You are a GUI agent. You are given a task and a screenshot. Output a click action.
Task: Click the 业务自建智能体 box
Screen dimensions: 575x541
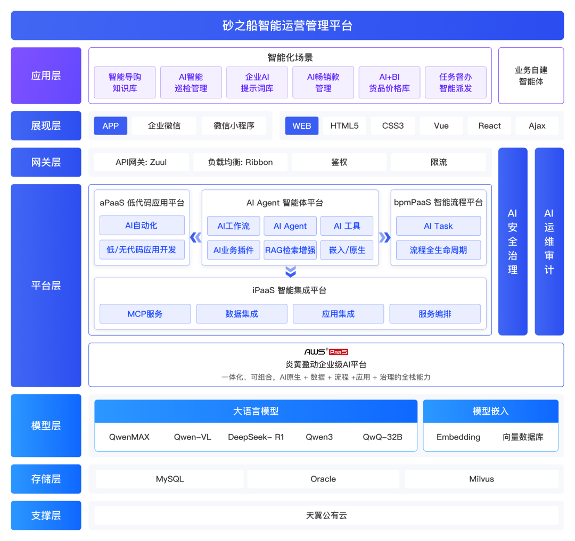(x=531, y=76)
